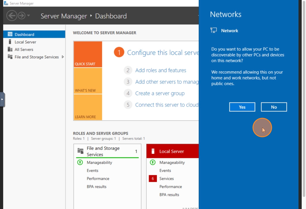Click the green Manageability icon under File and Storage

[80, 162]
